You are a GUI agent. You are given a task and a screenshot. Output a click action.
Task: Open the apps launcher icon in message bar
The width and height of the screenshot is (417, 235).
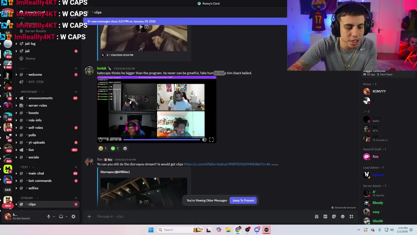(352, 216)
